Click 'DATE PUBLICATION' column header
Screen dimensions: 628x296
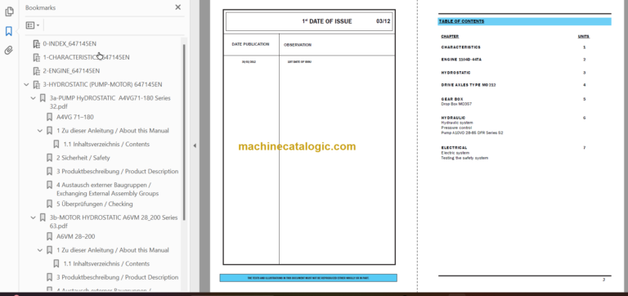click(250, 44)
